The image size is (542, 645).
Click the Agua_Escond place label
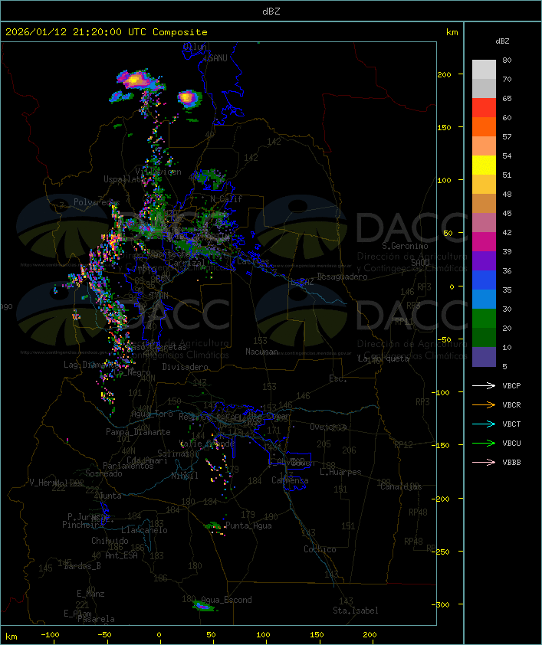(226, 600)
